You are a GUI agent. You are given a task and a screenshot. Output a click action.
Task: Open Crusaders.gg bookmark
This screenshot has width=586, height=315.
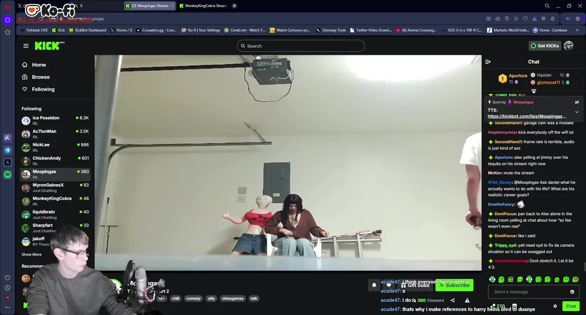click(156, 30)
